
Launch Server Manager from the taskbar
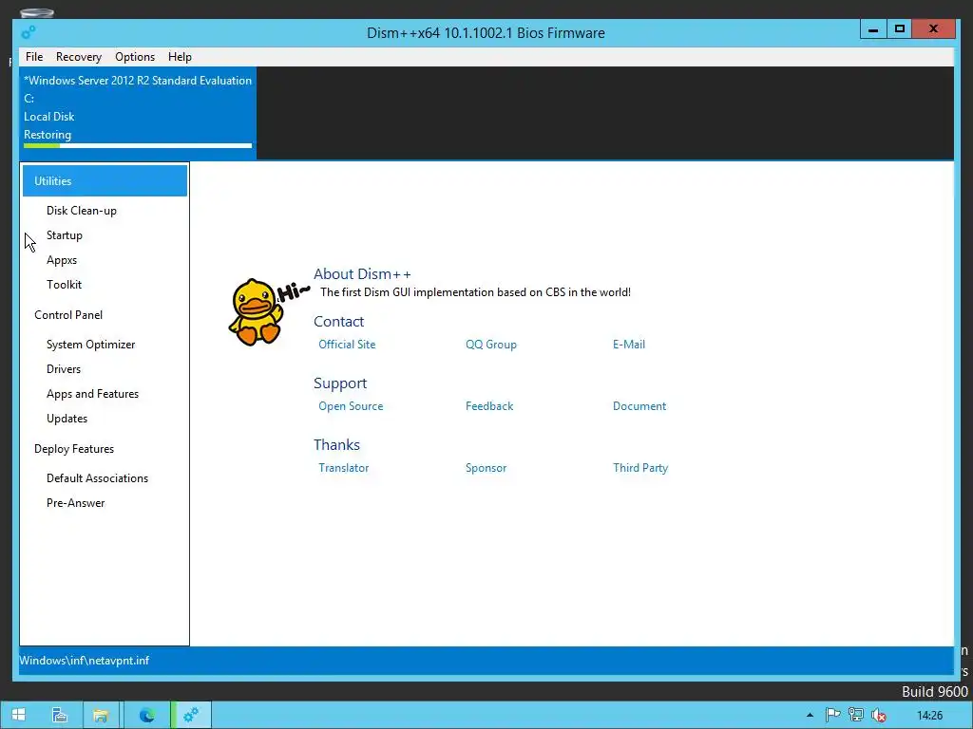pyautogui.click(x=60, y=715)
